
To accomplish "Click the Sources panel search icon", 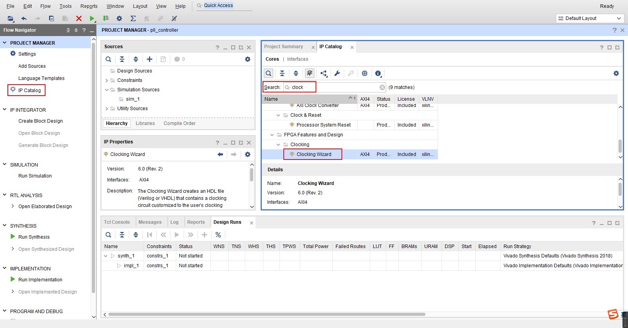I will pos(108,59).
